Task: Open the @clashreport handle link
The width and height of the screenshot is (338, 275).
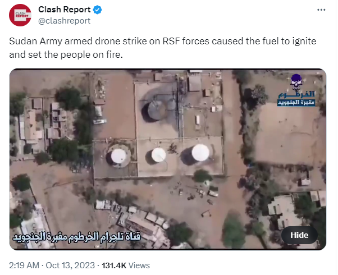Action: click(x=64, y=21)
